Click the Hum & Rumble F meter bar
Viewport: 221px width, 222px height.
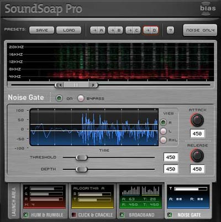coord(46,188)
